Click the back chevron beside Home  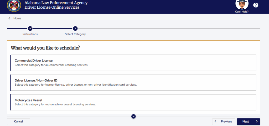(9, 18)
